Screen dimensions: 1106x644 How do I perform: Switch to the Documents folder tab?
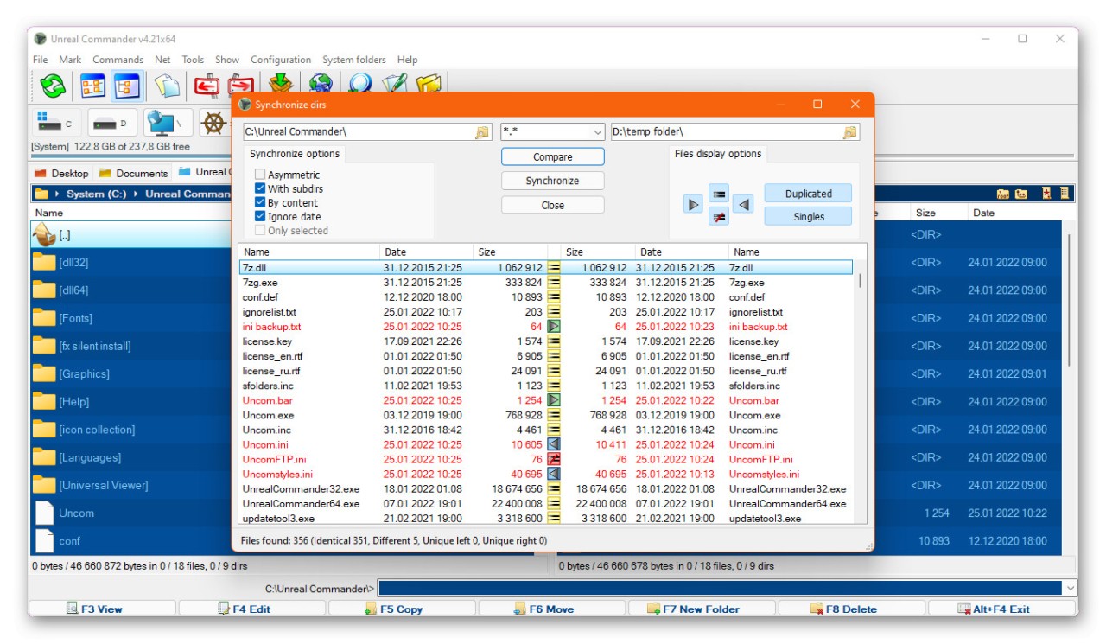click(x=134, y=173)
